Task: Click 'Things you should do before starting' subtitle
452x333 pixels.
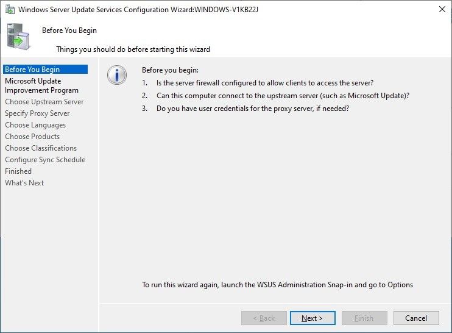Action: 133,49
